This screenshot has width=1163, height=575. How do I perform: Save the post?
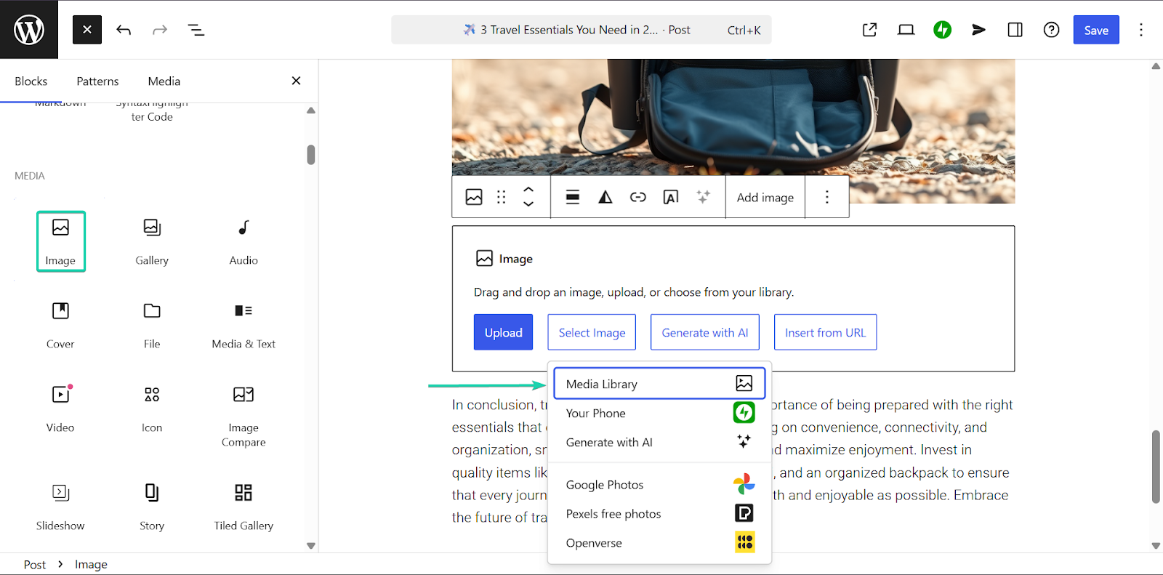[x=1096, y=30]
